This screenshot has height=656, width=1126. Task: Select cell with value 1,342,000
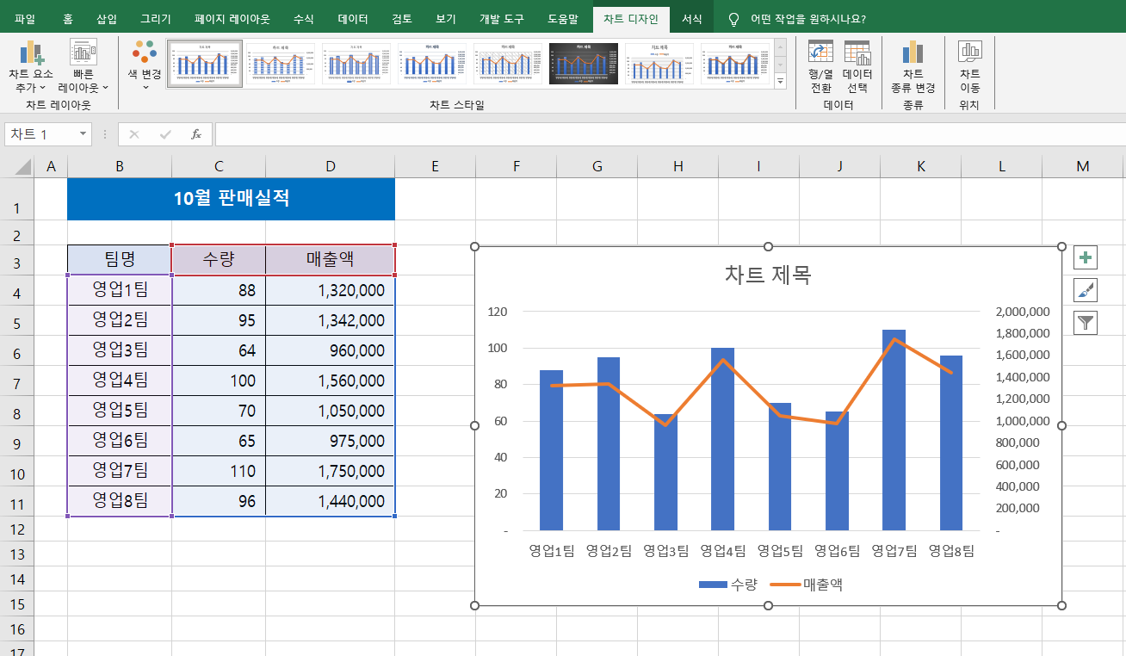331,320
